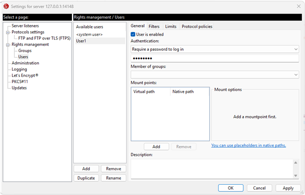The width and height of the screenshot is (305, 195).
Task: Open the placeholders in native paths link
Action: (x=248, y=145)
